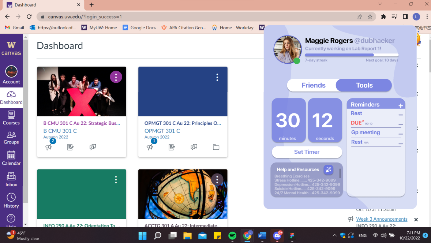Viewport: 431px width, 243px height.
Task: Open Windows Start menu
Action: 142,236
